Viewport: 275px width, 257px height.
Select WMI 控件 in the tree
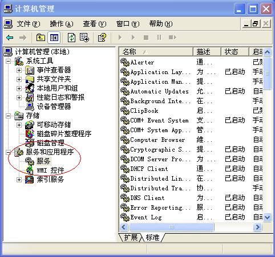coord(50,170)
